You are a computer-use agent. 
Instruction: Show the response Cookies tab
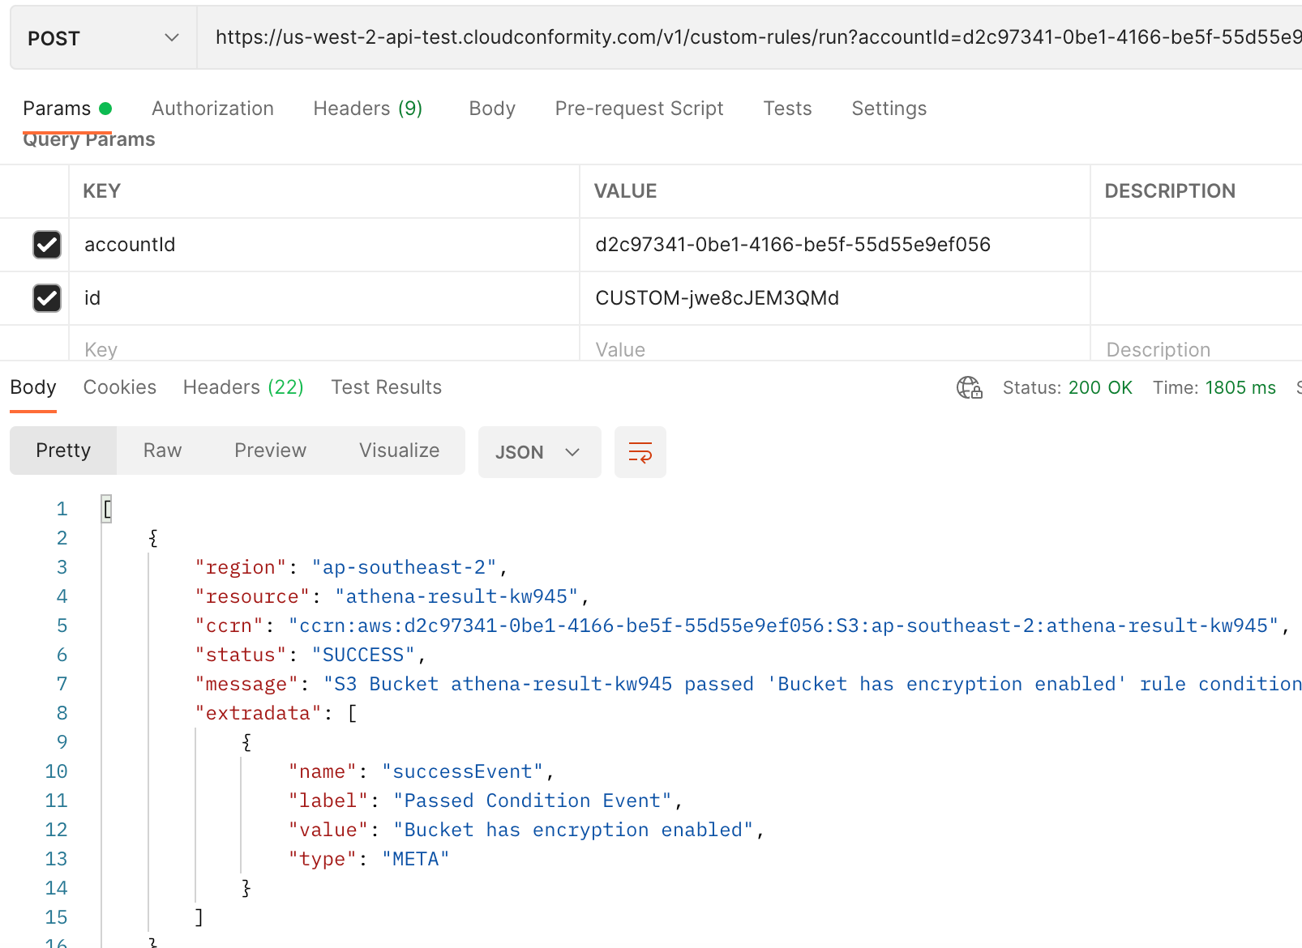[120, 387]
